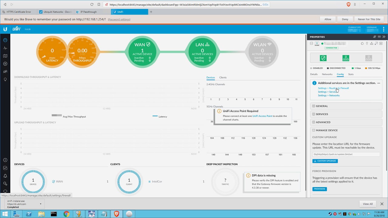Open PowerShell from the taskbar
This screenshot has height=218, width=388.
[29, 214]
